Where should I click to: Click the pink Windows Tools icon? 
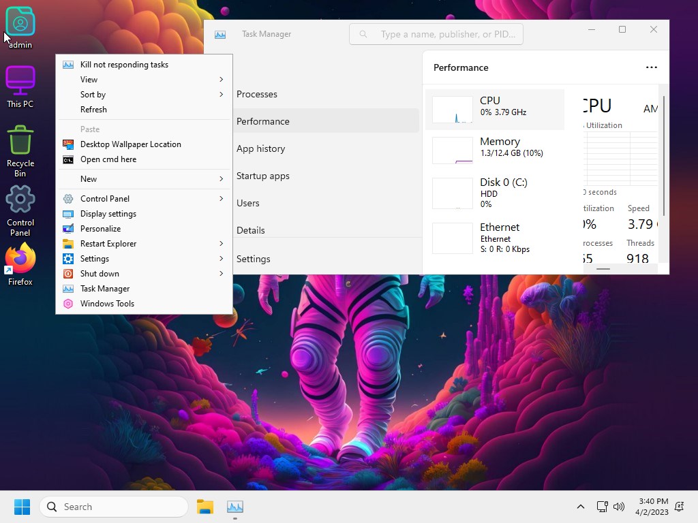click(x=68, y=304)
